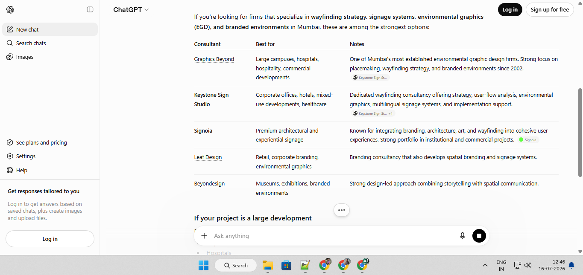Open the Leaf Design link

coord(208,157)
